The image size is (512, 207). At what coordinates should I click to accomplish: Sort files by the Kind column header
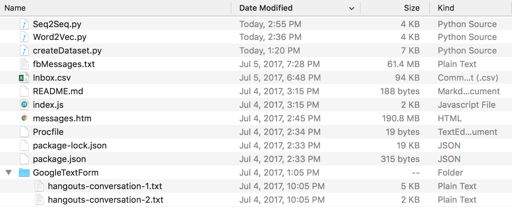coord(446,8)
